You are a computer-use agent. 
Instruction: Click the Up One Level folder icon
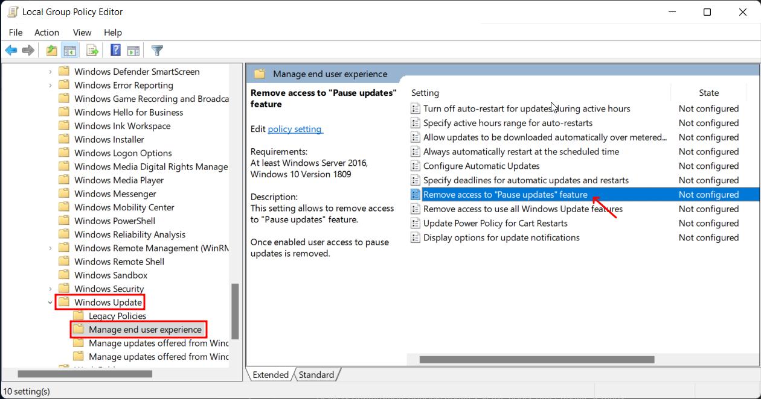[52, 51]
